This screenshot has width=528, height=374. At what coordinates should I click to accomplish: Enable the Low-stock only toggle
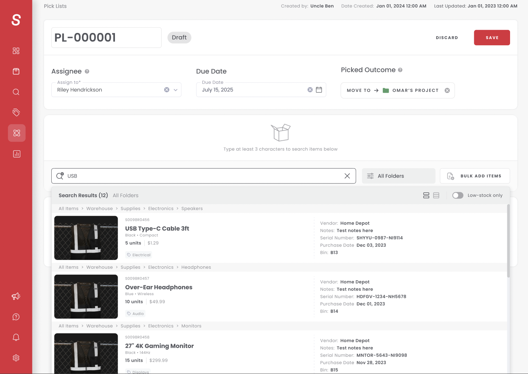click(x=458, y=195)
